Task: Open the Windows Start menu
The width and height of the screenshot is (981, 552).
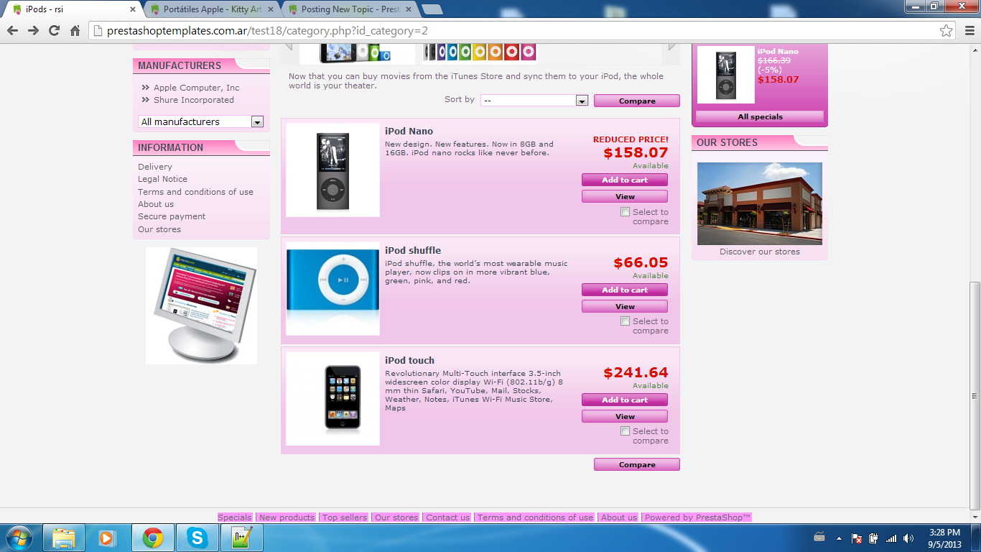Action: pos(18,538)
